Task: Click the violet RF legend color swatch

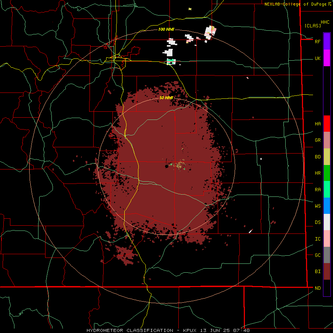Action: (x=327, y=41)
